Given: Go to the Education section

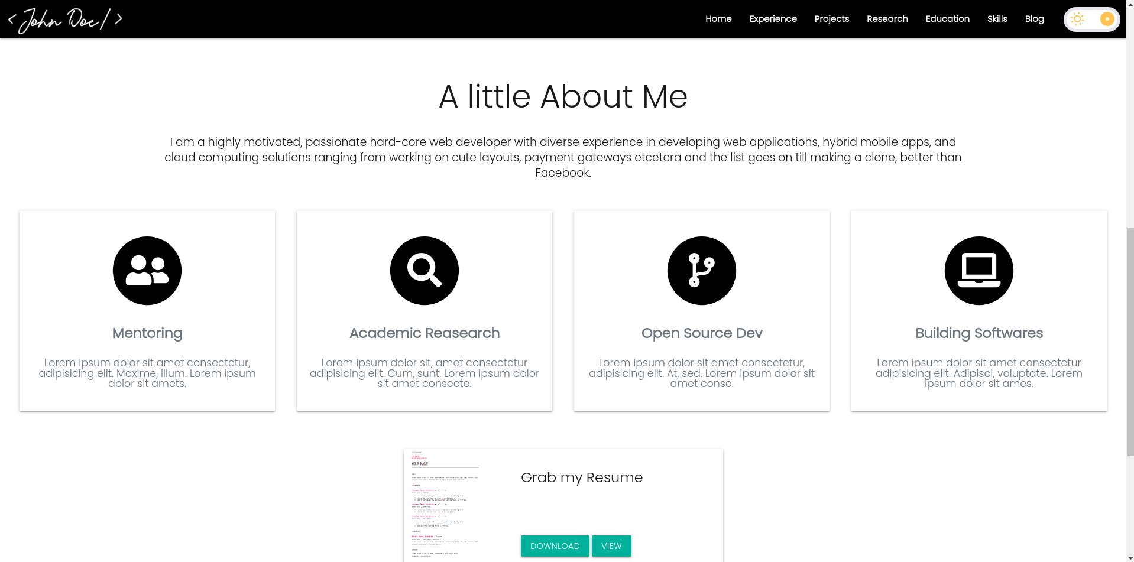Looking at the screenshot, I should (x=947, y=18).
